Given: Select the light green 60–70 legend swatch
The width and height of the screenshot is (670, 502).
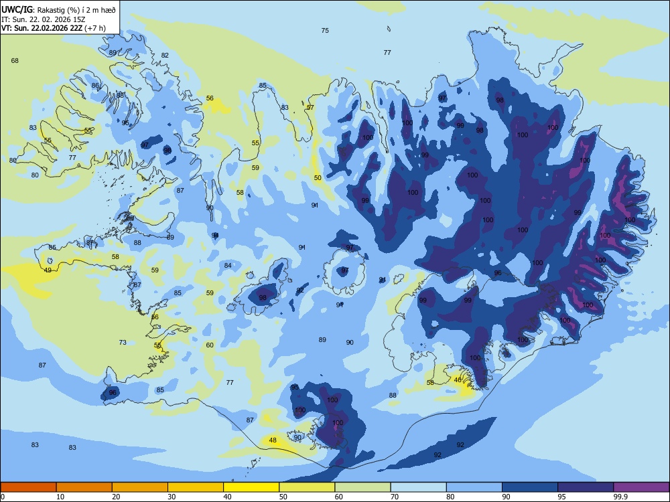Looking at the screenshot, I should coord(362,487).
